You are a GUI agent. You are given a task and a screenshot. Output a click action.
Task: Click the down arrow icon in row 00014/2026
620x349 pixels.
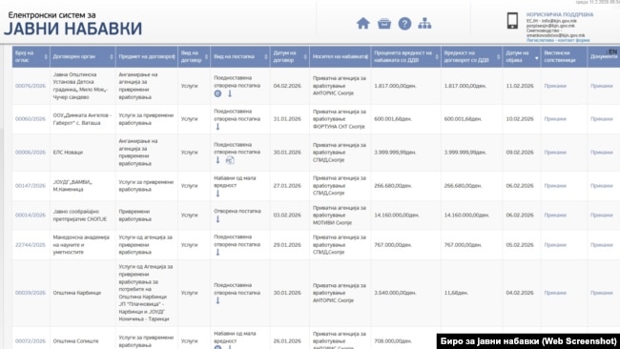pyautogui.click(x=217, y=219)
